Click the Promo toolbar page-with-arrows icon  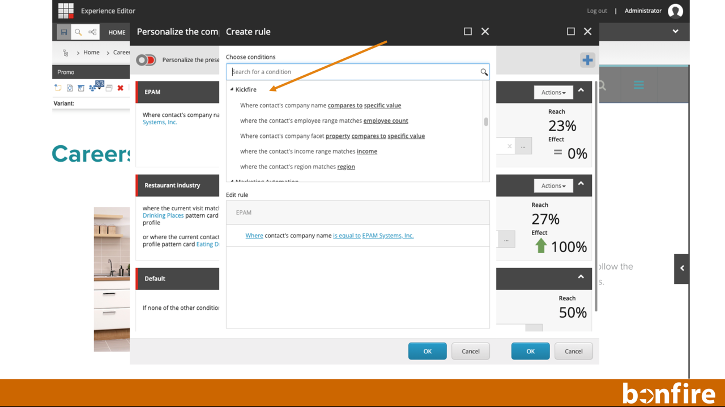tap(70, 88)
